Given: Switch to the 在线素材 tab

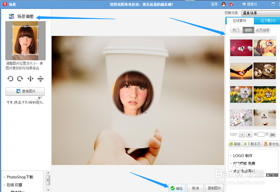Looking at the screenshot, I should pyautogui.click(x=240, y=21).
